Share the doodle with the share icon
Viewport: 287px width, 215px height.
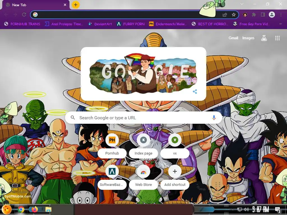tap(195, 92)
